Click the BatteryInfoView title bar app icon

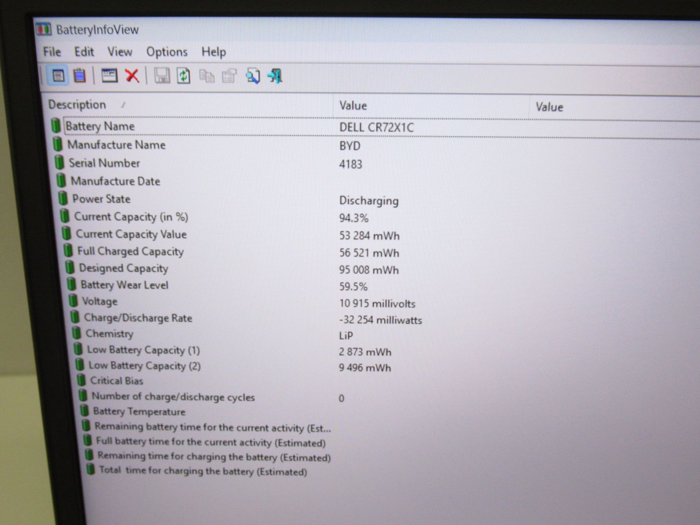coord(43,29)
